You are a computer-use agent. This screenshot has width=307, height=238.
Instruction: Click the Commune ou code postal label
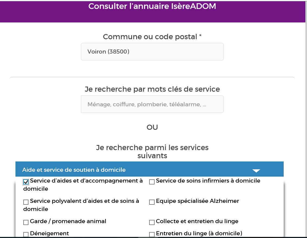point(152,37)
